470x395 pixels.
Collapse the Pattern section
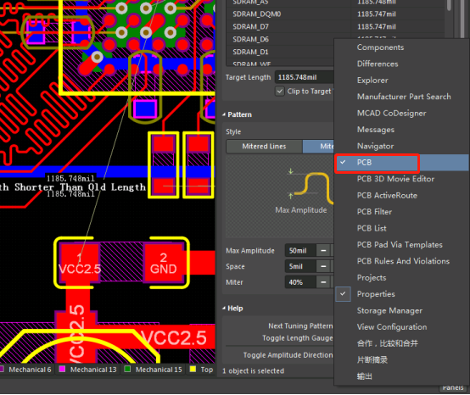224,114
